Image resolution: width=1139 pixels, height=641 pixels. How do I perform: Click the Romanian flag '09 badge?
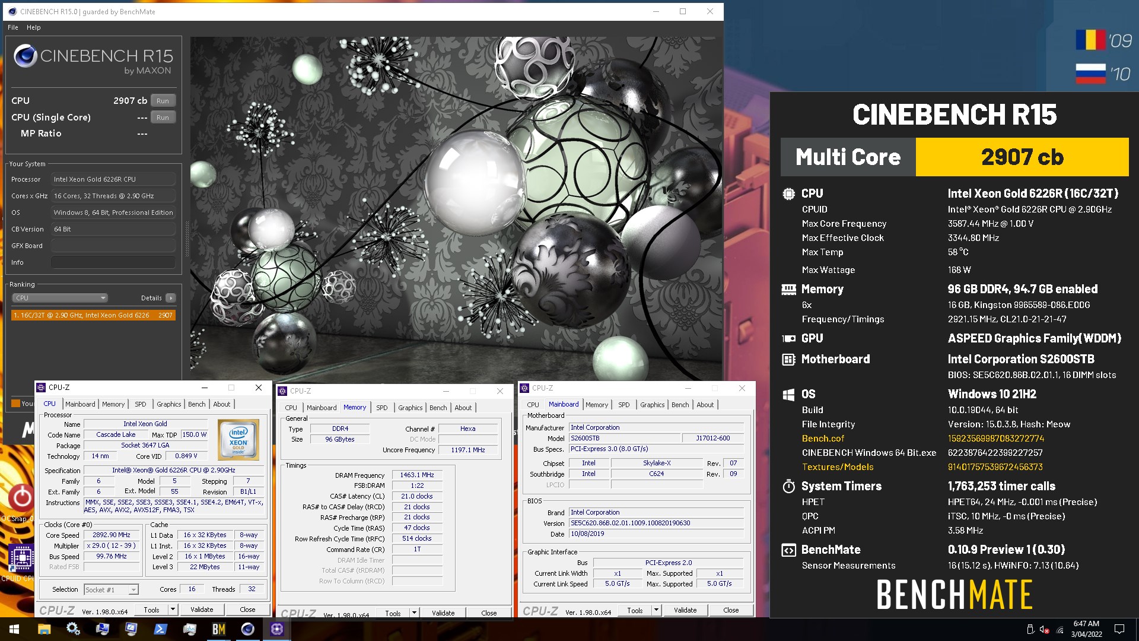(1104, 40)
